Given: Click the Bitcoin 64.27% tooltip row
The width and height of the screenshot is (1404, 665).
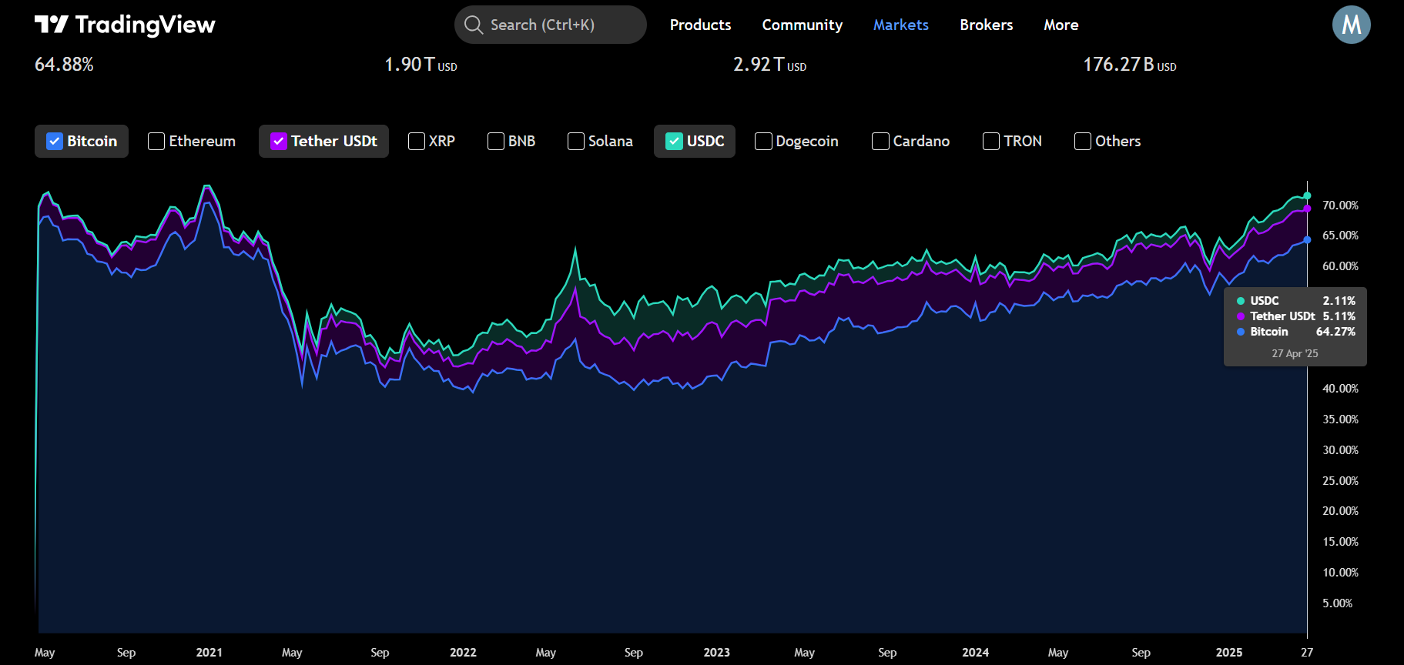Looking at the screenshot, I should pos(1295,332).
